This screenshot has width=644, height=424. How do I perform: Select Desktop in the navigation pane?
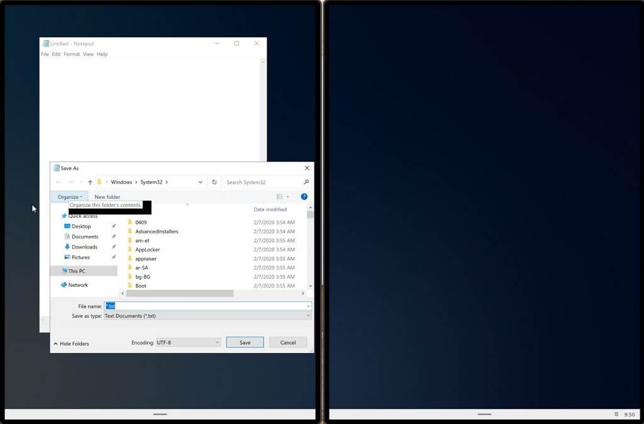pos(77,226)
